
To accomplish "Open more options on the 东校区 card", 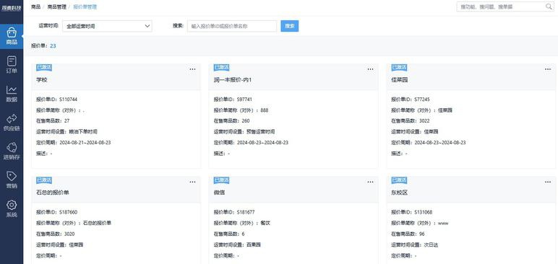I will click(548, 182).
